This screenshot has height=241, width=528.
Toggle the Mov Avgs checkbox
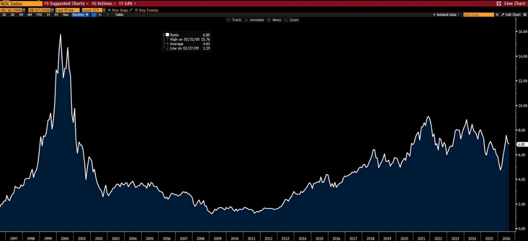coord(110,10)
